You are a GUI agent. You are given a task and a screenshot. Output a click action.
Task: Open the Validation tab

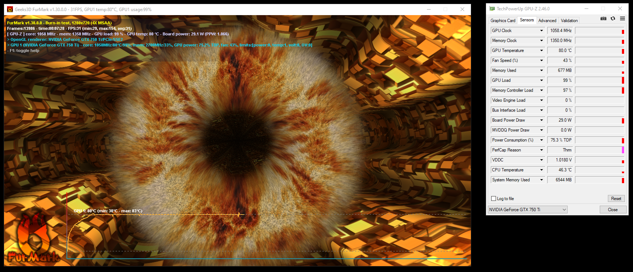569,21
